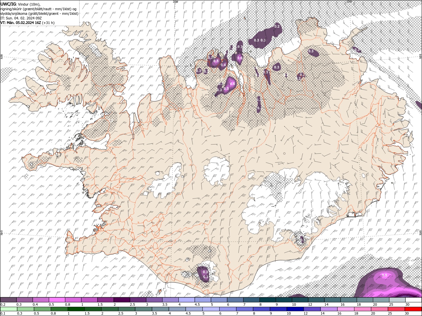
Task: Select the 6 swatch in the upper legend row
Action: (235, 300)
